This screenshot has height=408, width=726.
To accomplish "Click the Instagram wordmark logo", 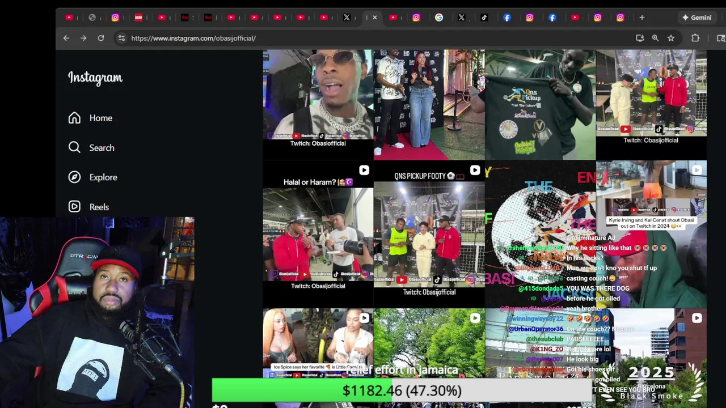I will click(95, 78).
